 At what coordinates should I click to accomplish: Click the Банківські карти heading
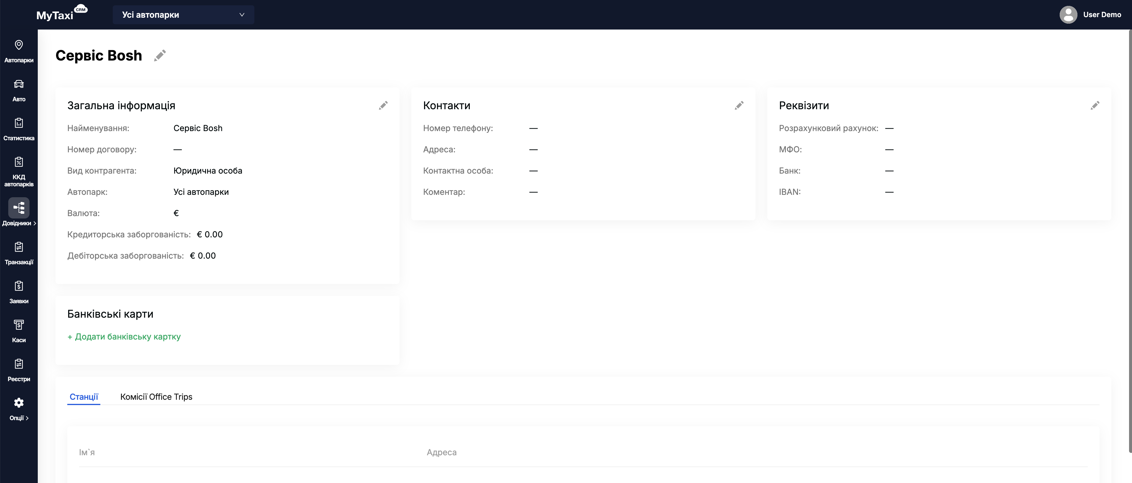click(x=110, y=314)
